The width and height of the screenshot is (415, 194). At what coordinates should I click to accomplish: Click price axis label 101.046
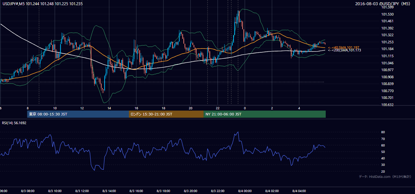coord(387,63)
